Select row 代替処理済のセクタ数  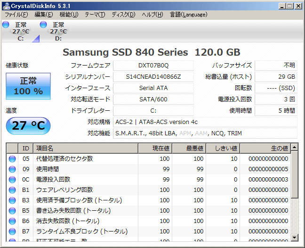149,159
